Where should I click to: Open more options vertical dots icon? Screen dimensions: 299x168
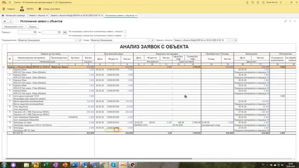(290, 21)
